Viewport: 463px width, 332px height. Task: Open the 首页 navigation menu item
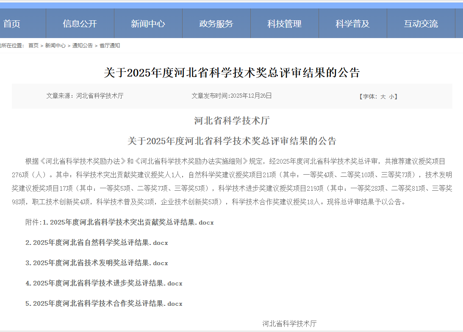coord(12,24)
